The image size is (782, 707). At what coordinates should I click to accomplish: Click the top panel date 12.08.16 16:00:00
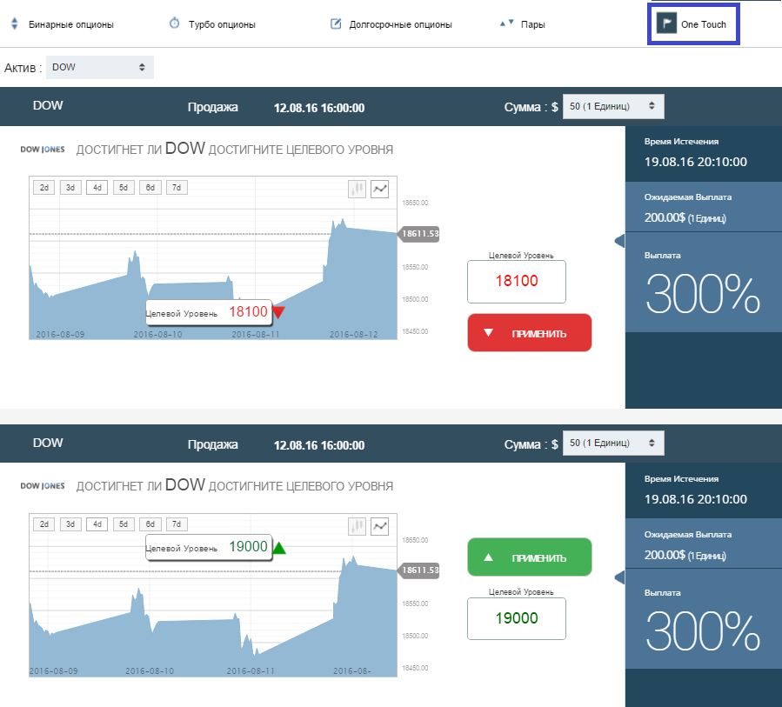click(x=319, y=108)
